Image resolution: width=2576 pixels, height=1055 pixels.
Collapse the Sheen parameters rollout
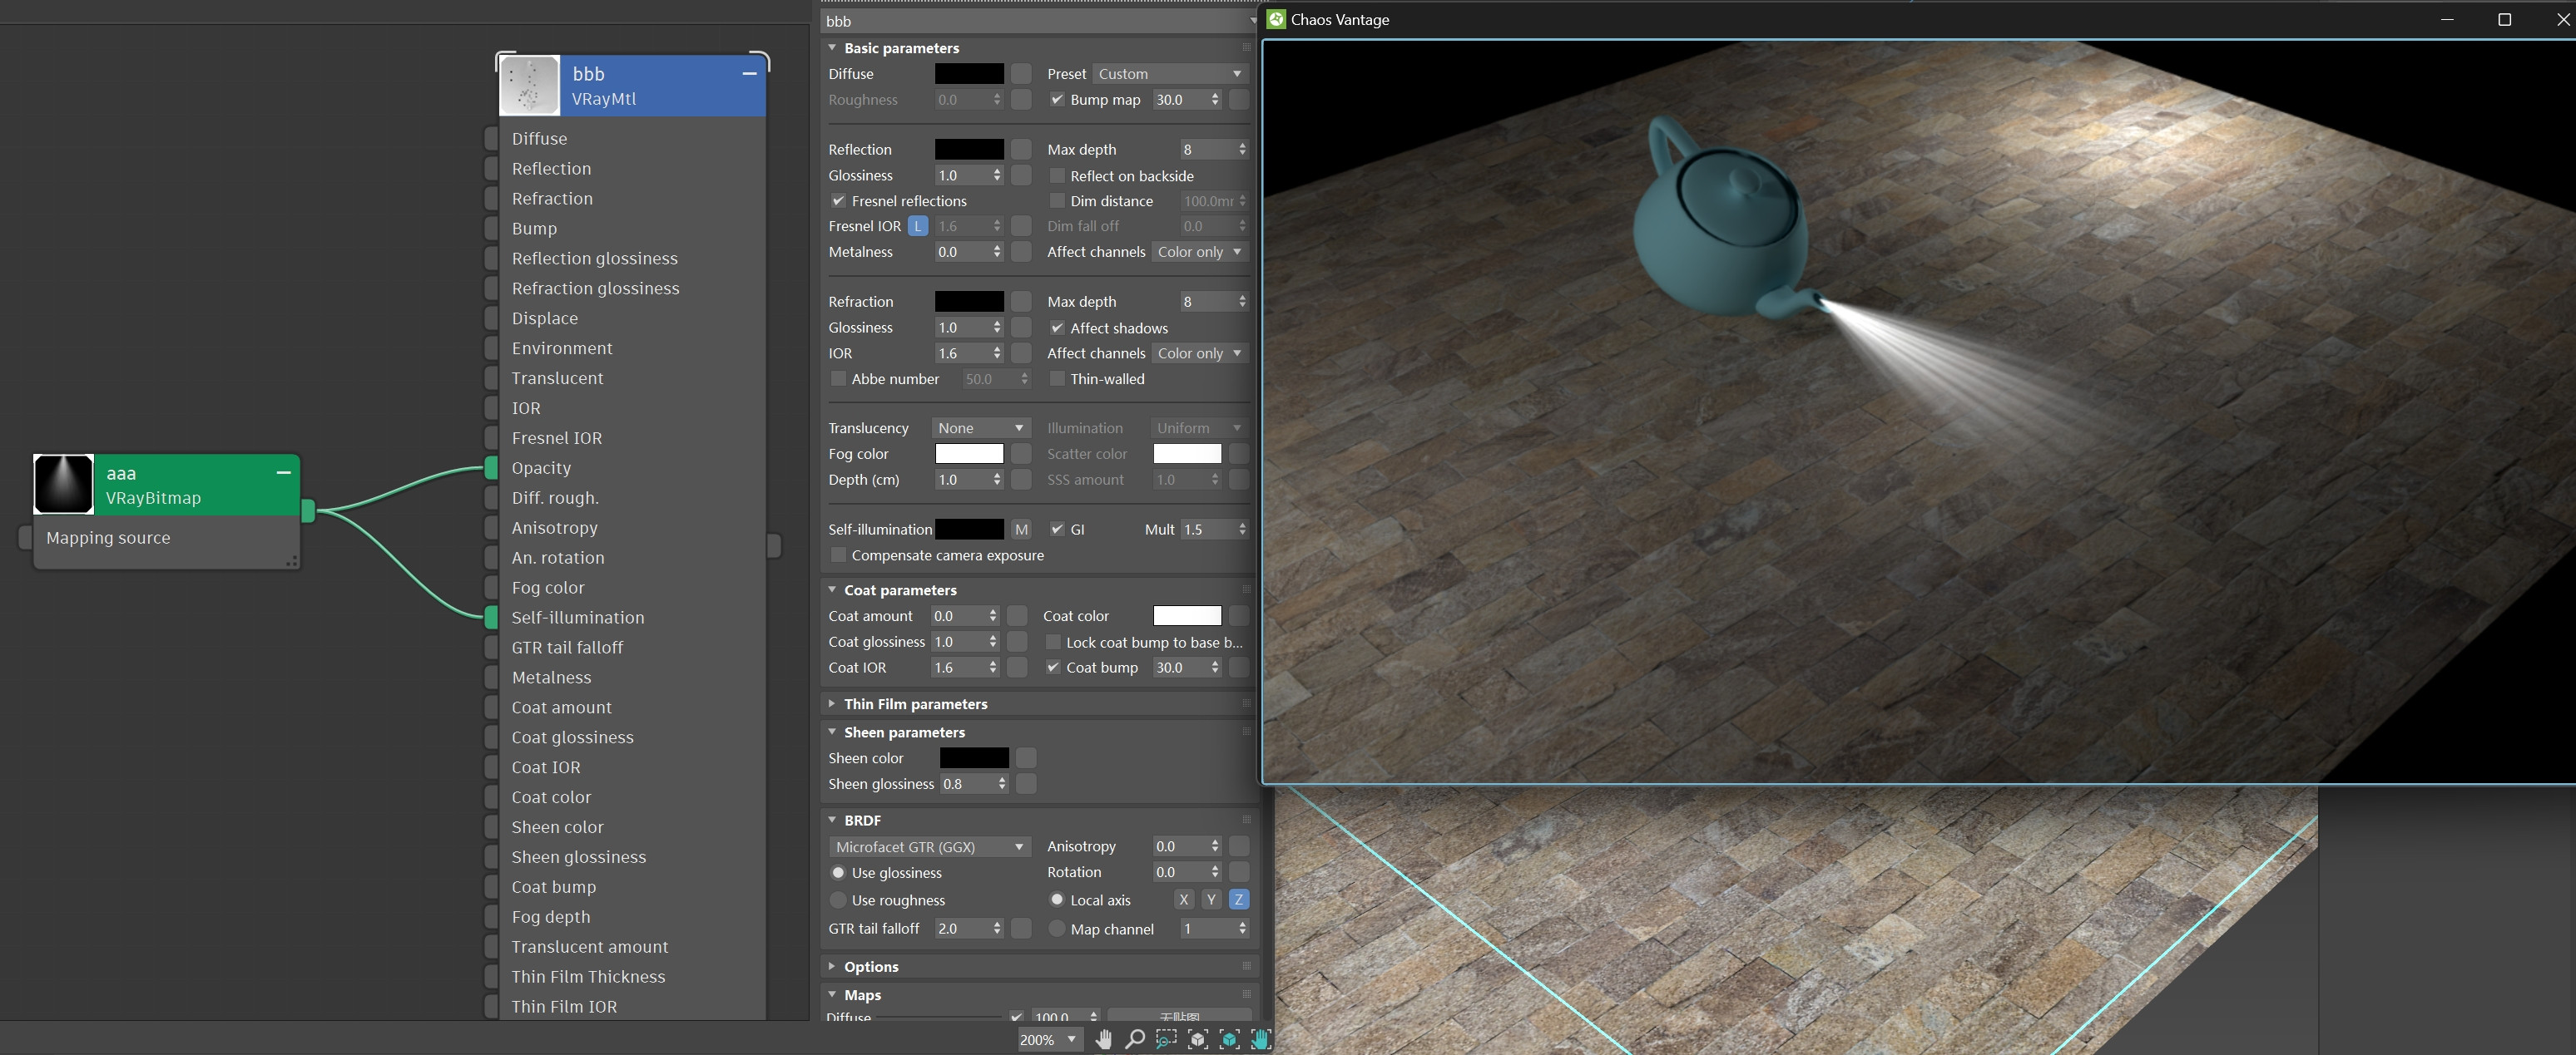832,732
